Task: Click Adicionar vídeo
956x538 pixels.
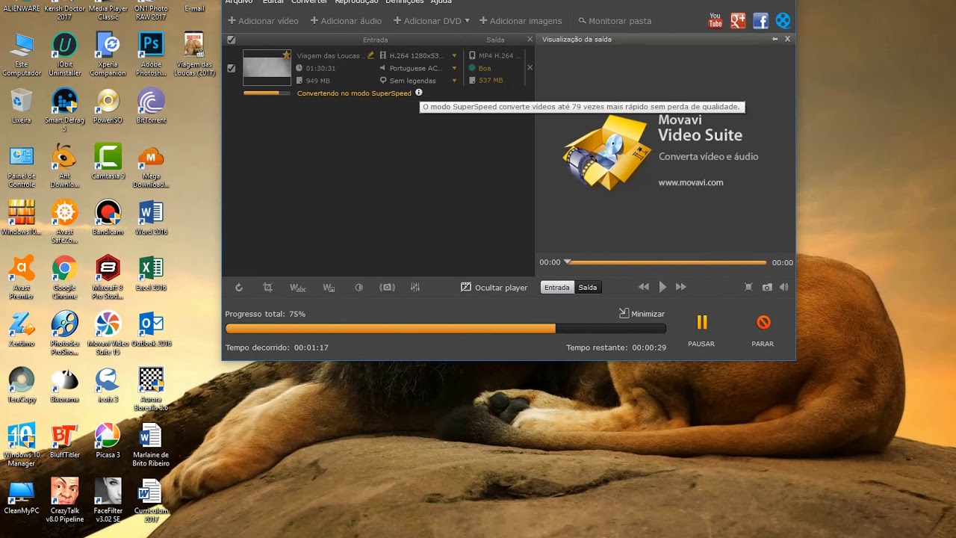Action: click(x=263, y=21)
